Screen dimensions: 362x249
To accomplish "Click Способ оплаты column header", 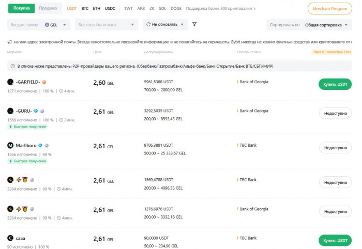I will 249,52.
